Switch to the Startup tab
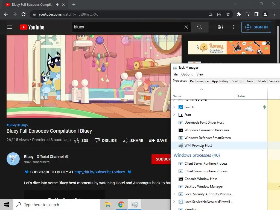Image resolution: width=280 pixels, height=210 pixels. [x=237, y=81]
